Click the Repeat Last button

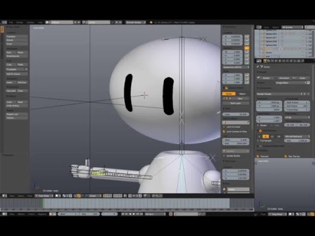17,114
